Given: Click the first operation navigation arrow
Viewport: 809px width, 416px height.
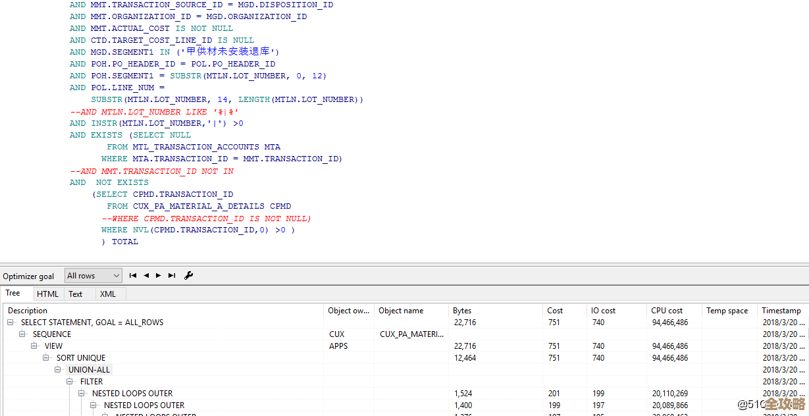Looking at the screenshot, I should [133, 276].
